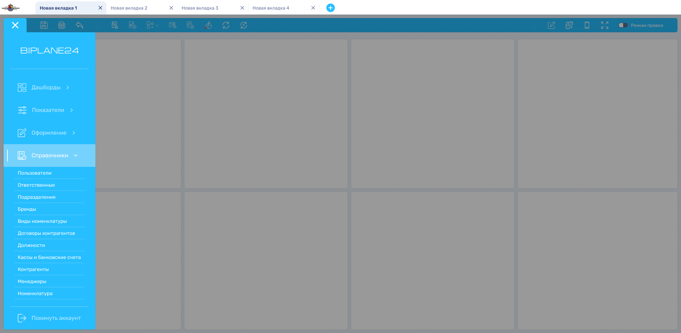The image size is (681, 333).
Task: Export the dashboard to PDF
Action: click(x=62, y=25)
